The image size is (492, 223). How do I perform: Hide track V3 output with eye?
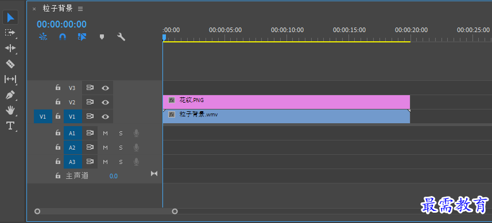106,88
